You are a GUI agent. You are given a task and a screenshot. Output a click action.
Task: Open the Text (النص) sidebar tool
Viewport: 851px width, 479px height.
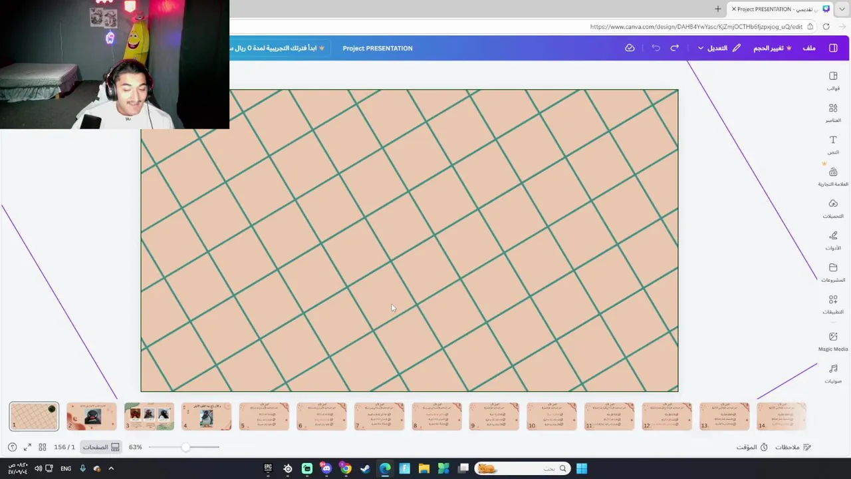click(833, 144)
